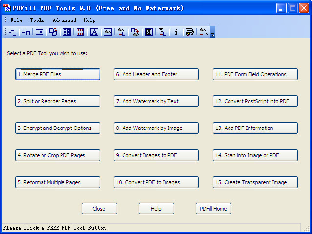The width and height of the screenshot is (312, 234).
Task: Click the Add Header and Footer toolbar icon
Action: point(81,32)
